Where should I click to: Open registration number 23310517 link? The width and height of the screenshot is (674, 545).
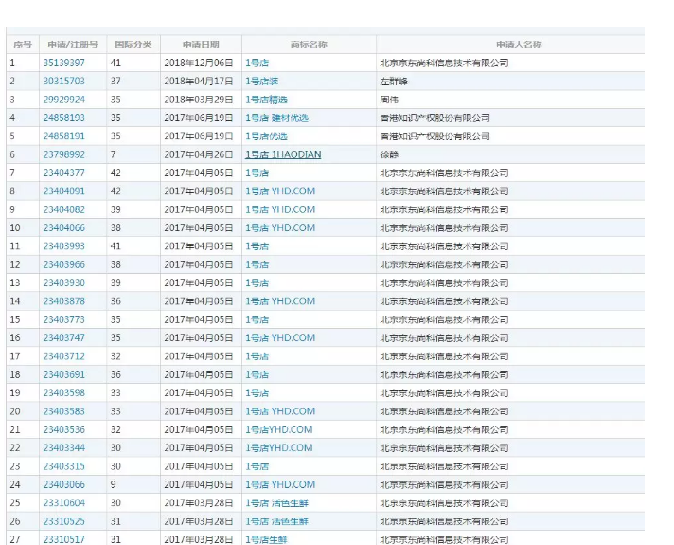(63, 539)
